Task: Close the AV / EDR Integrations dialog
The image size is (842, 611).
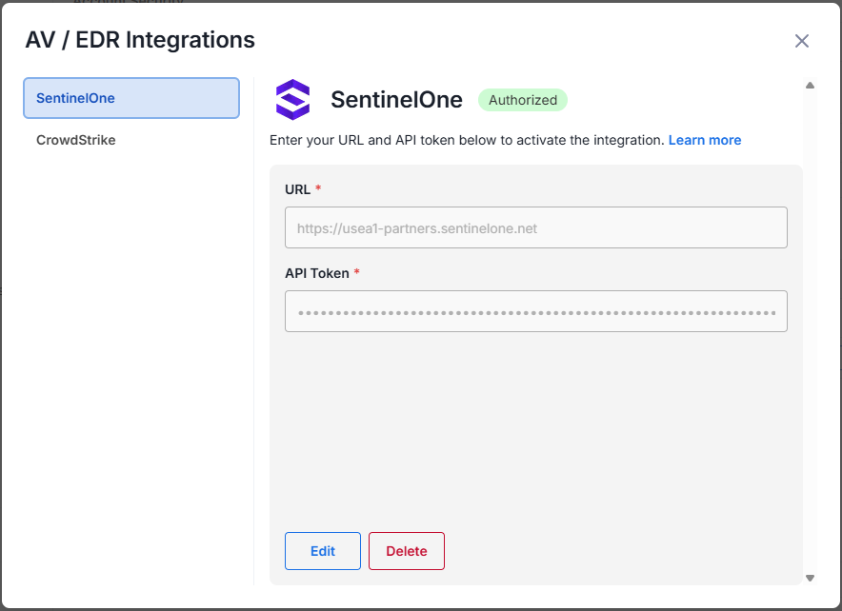Action: [x=801, y=41]
